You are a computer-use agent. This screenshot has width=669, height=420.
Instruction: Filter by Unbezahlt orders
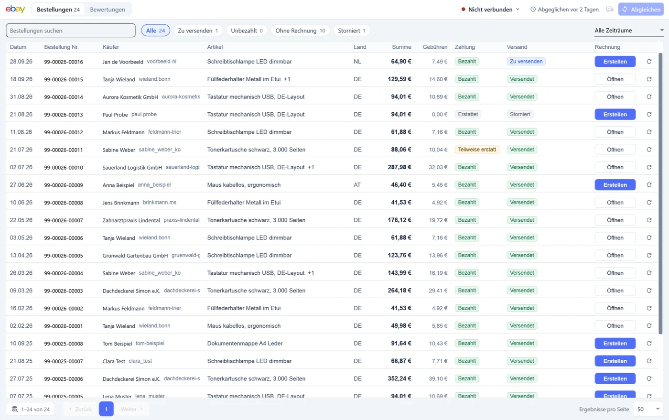247,31
